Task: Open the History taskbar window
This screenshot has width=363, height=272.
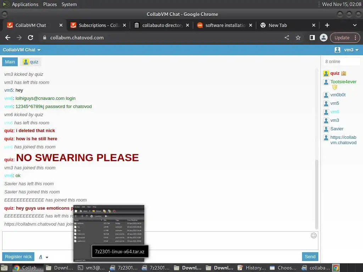Action: (x=252, y=268)
